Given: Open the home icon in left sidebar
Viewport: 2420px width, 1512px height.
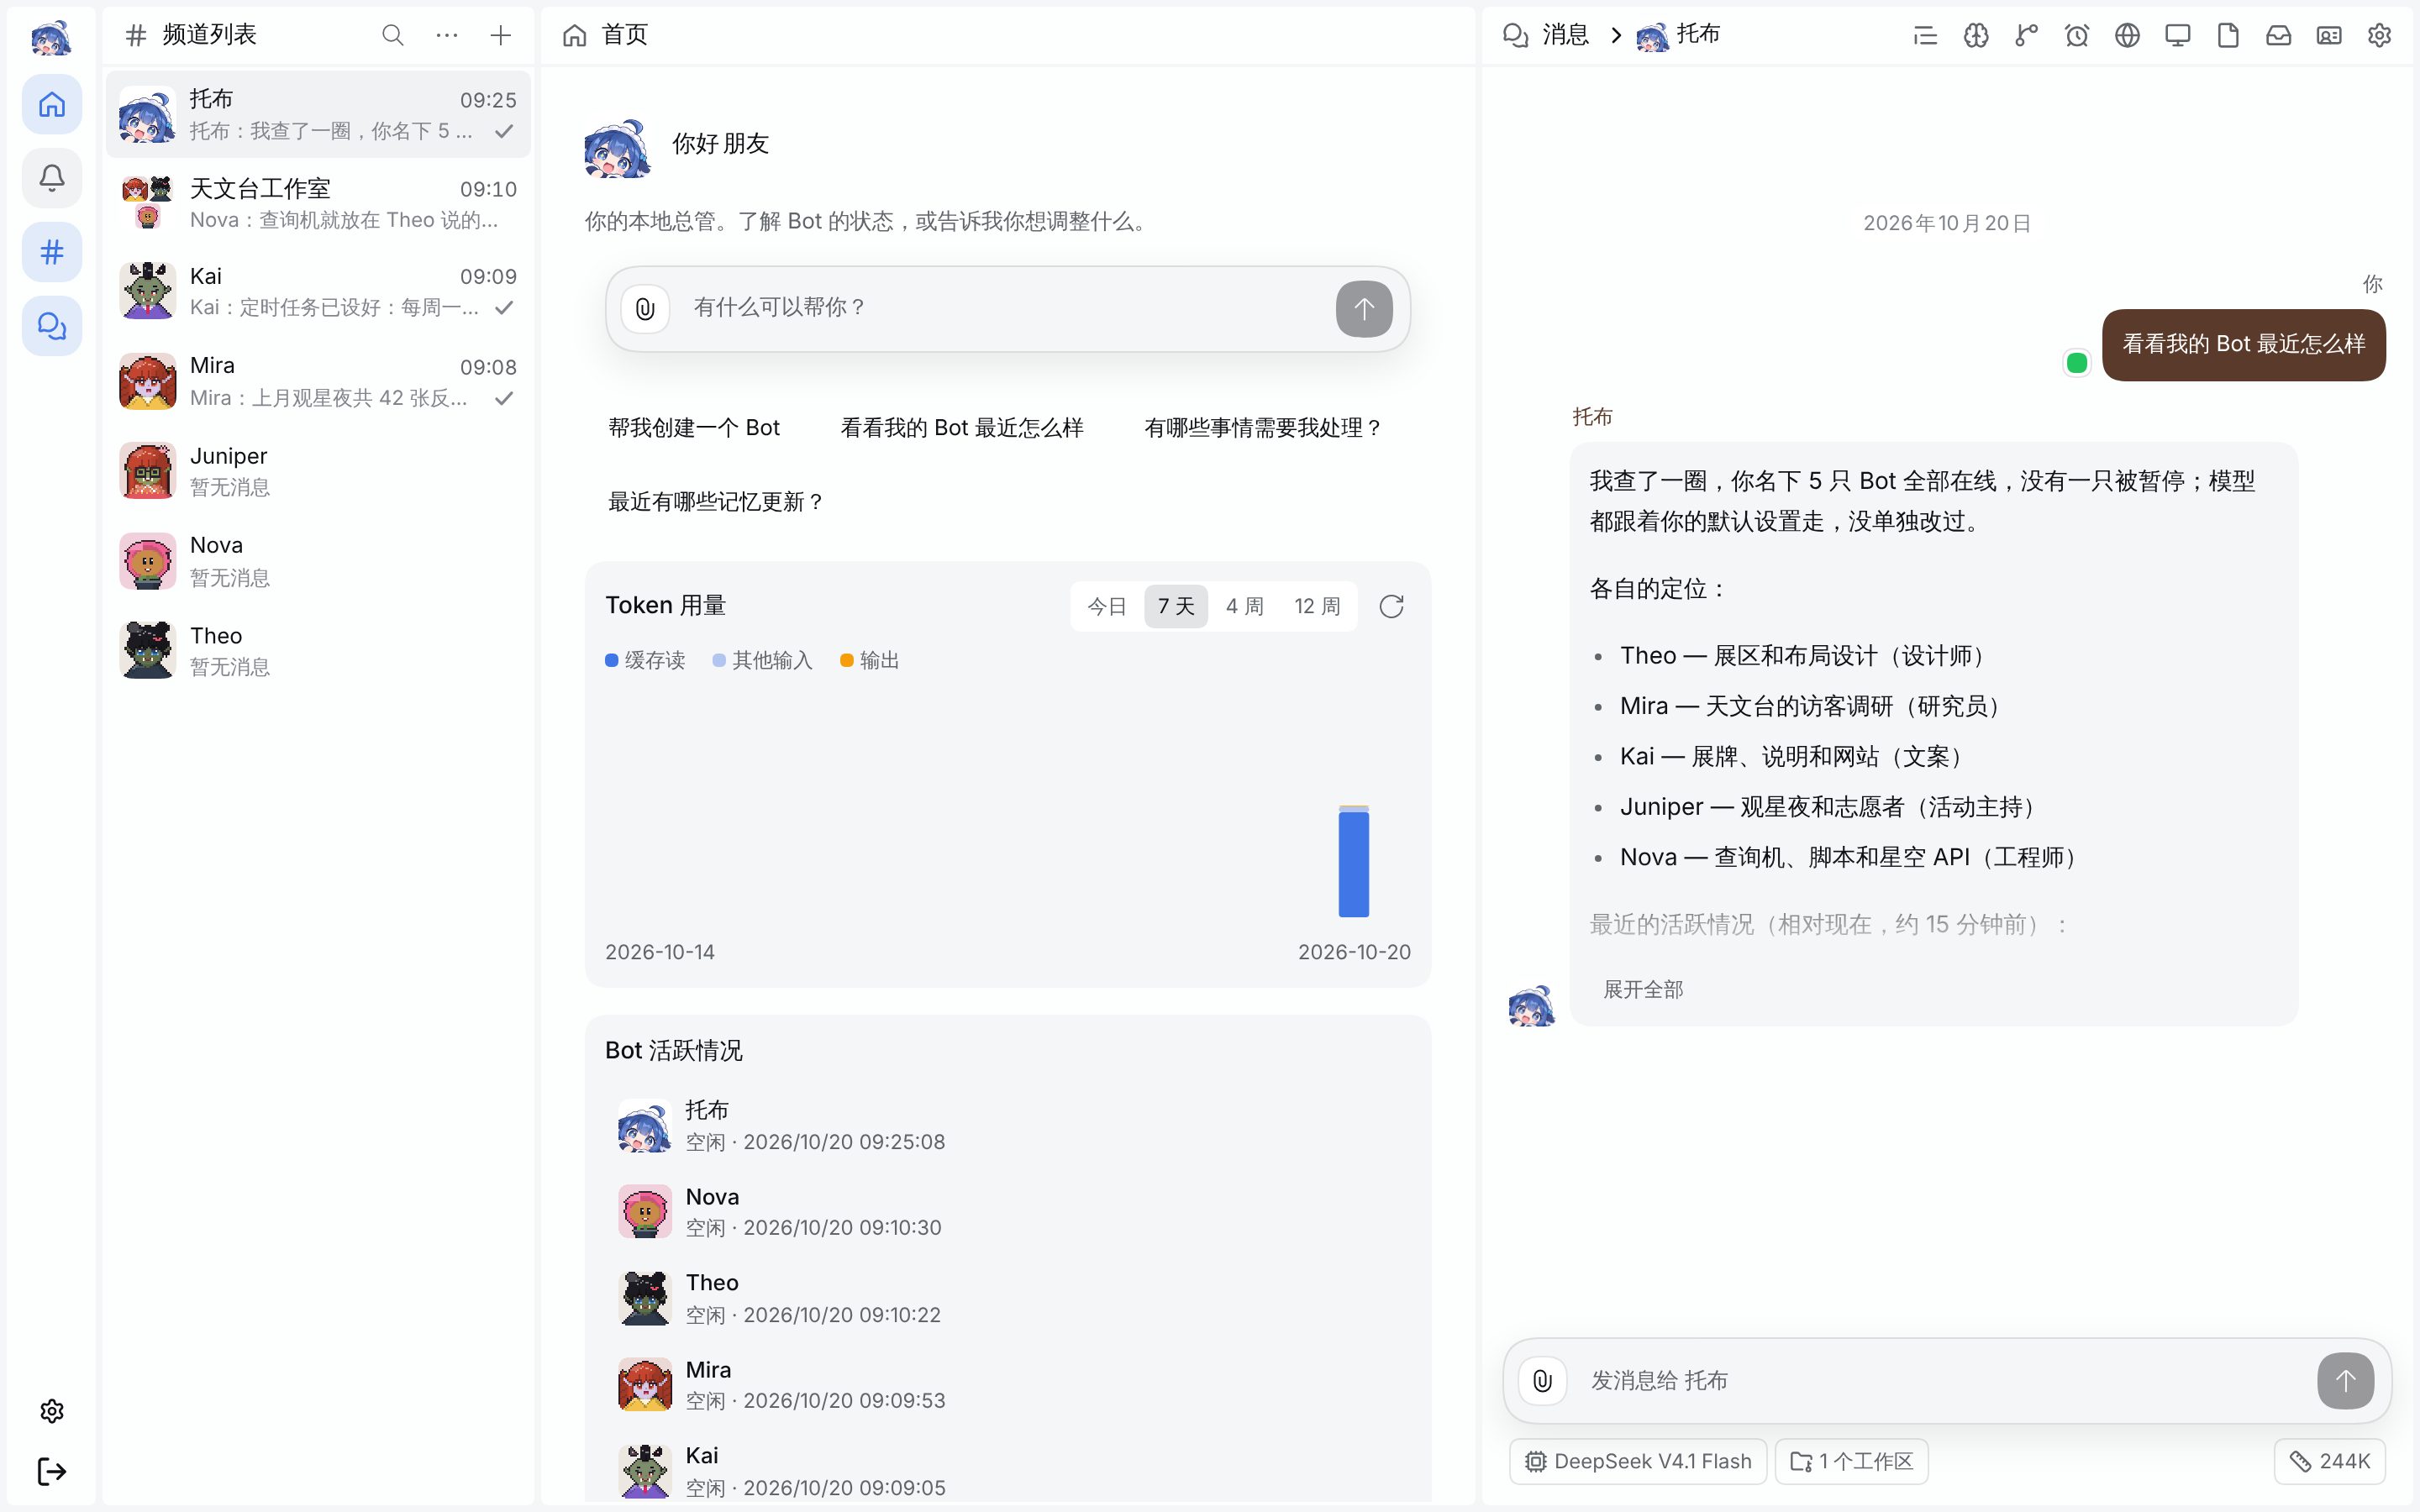Looking at the screenshot, I should (52, 104).
